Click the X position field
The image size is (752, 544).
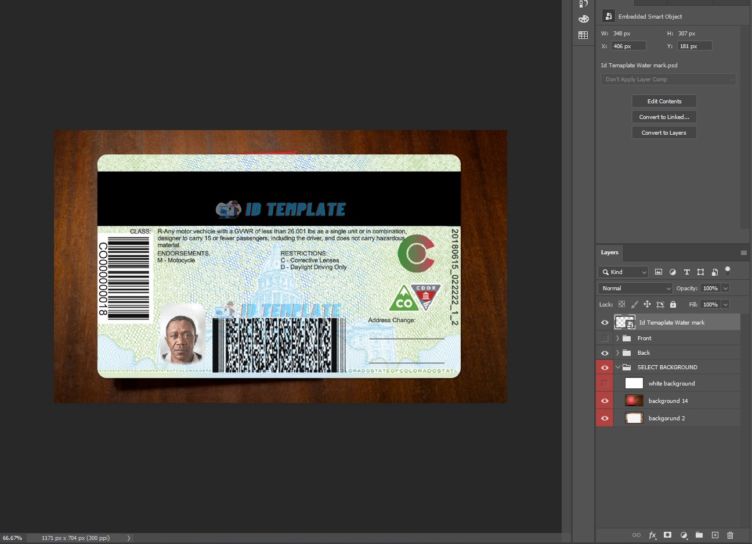(x=628, y=46)
